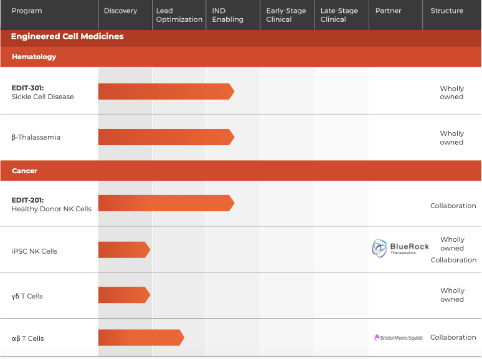Click the αβ T Cells program
This screenshot has width=482, height=359.
27,338
